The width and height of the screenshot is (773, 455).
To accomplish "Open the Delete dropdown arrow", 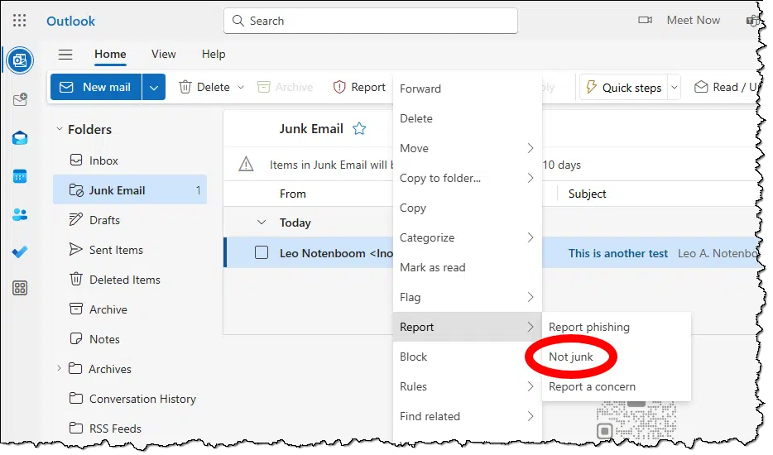I will [x=241, y=87].
